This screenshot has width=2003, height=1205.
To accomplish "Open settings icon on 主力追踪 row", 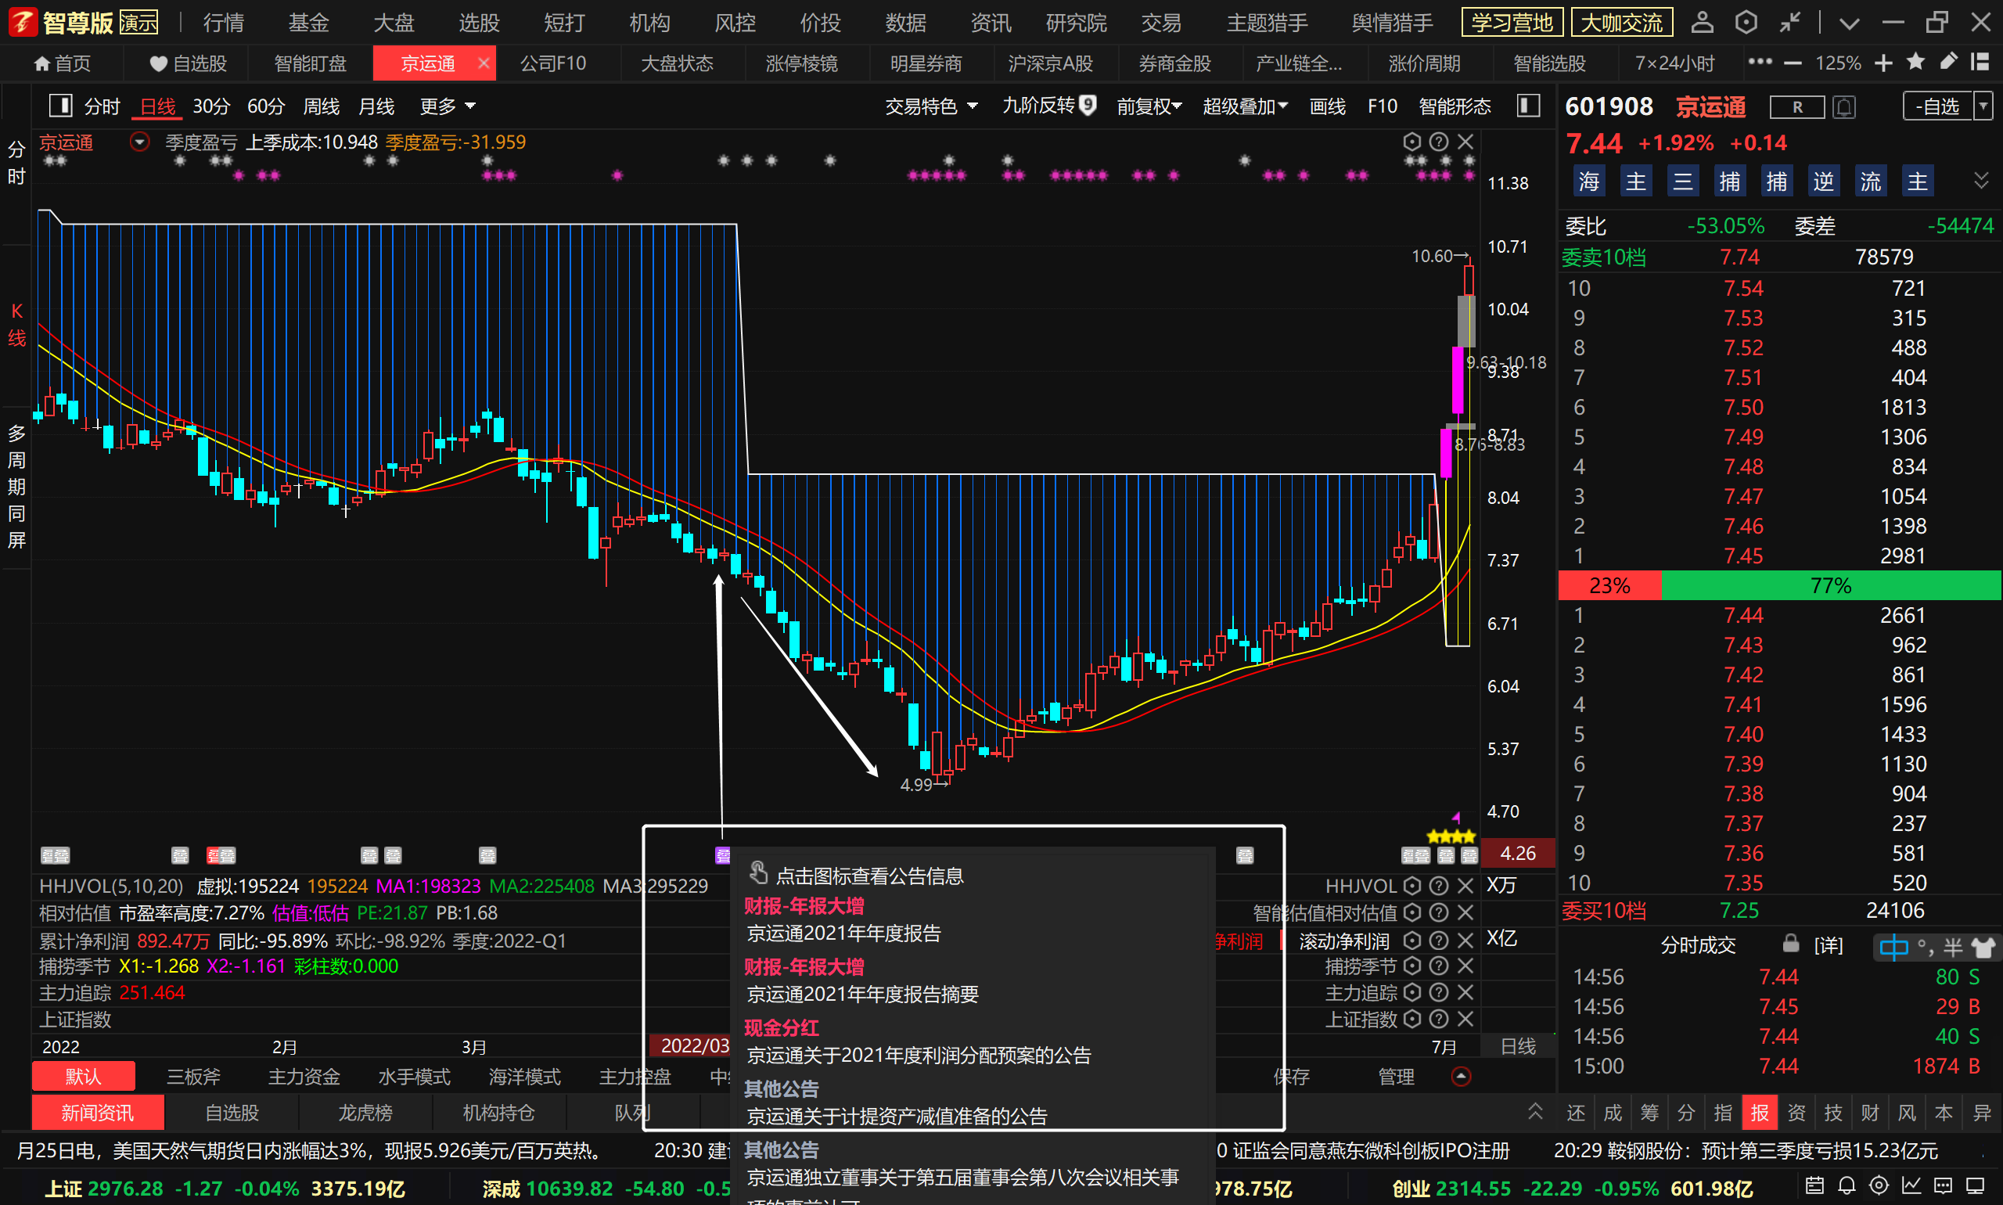I will (1412, 992).
